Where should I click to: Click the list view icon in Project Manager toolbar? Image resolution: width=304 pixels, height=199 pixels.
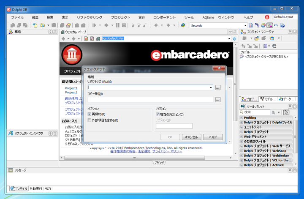[265, 46]
